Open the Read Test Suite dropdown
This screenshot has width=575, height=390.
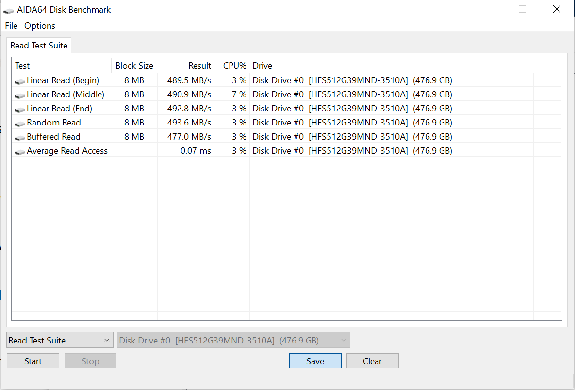coord(60,340)
